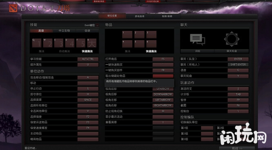Screen dimensions: 272x150
Task: Set a key for control group 第1组
Action: coord(207,128)
